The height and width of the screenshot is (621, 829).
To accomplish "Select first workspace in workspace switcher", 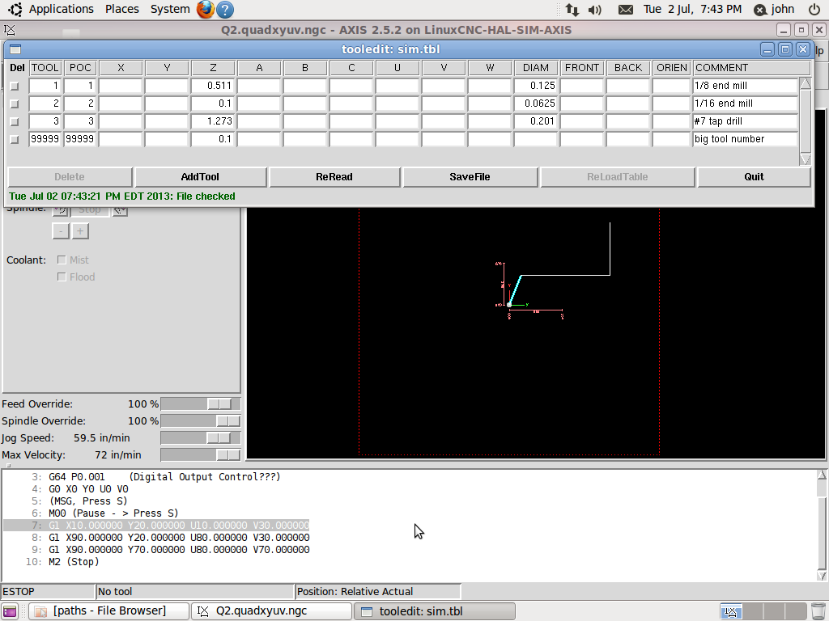I will tap(731, 611).
